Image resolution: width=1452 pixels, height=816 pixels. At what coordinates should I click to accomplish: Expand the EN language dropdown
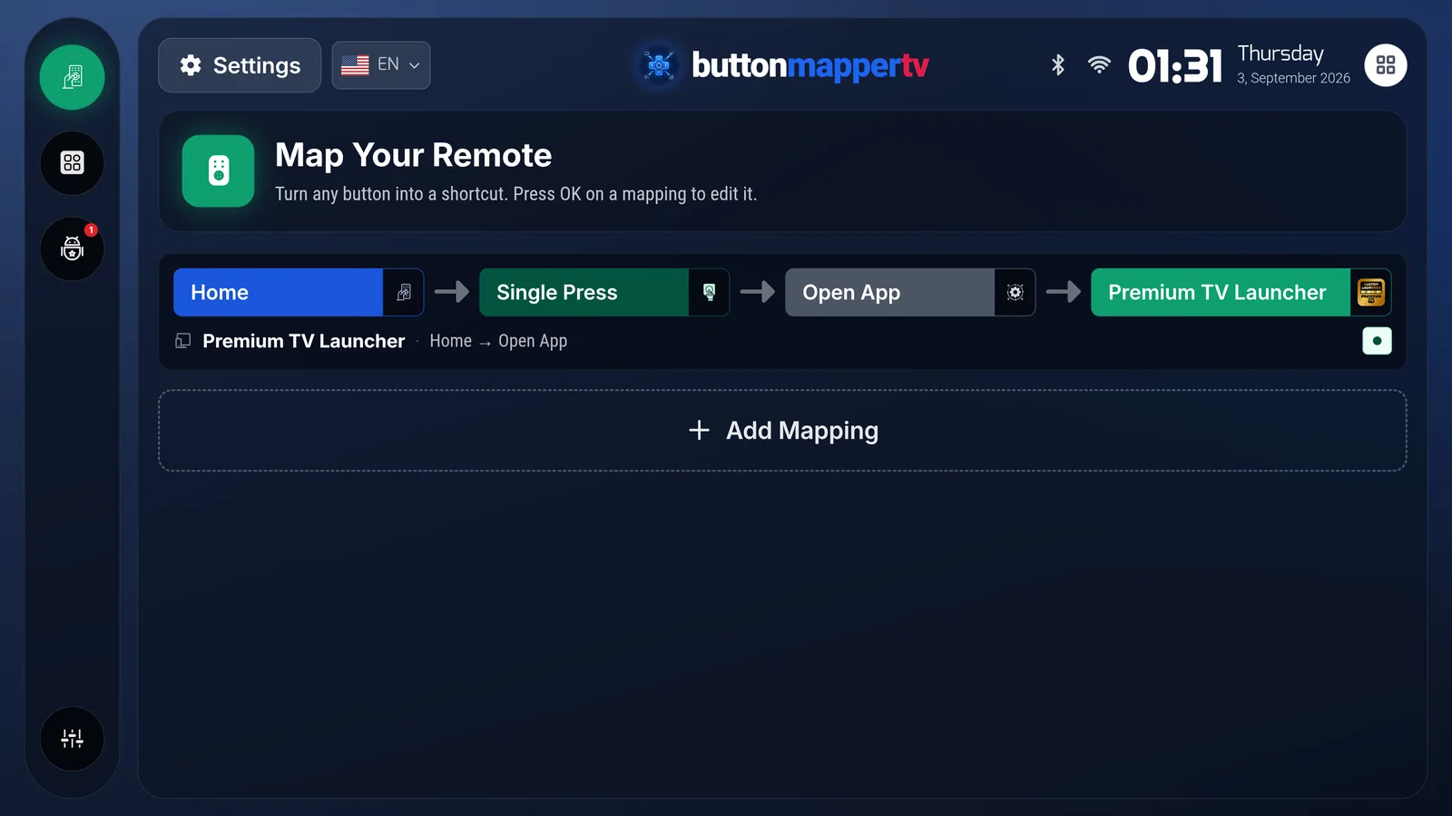(381, 65)
